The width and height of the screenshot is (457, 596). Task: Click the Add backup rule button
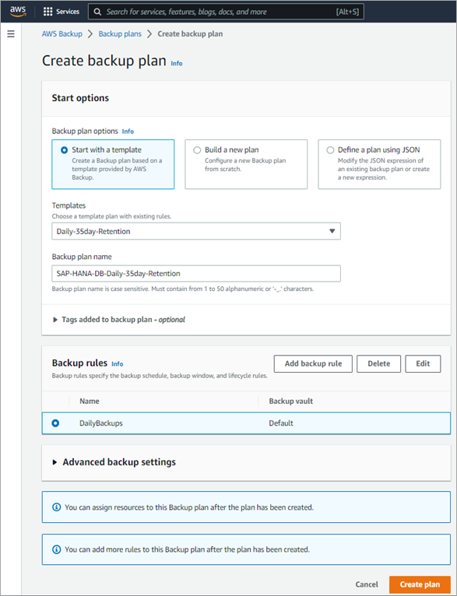click(313, 364)
